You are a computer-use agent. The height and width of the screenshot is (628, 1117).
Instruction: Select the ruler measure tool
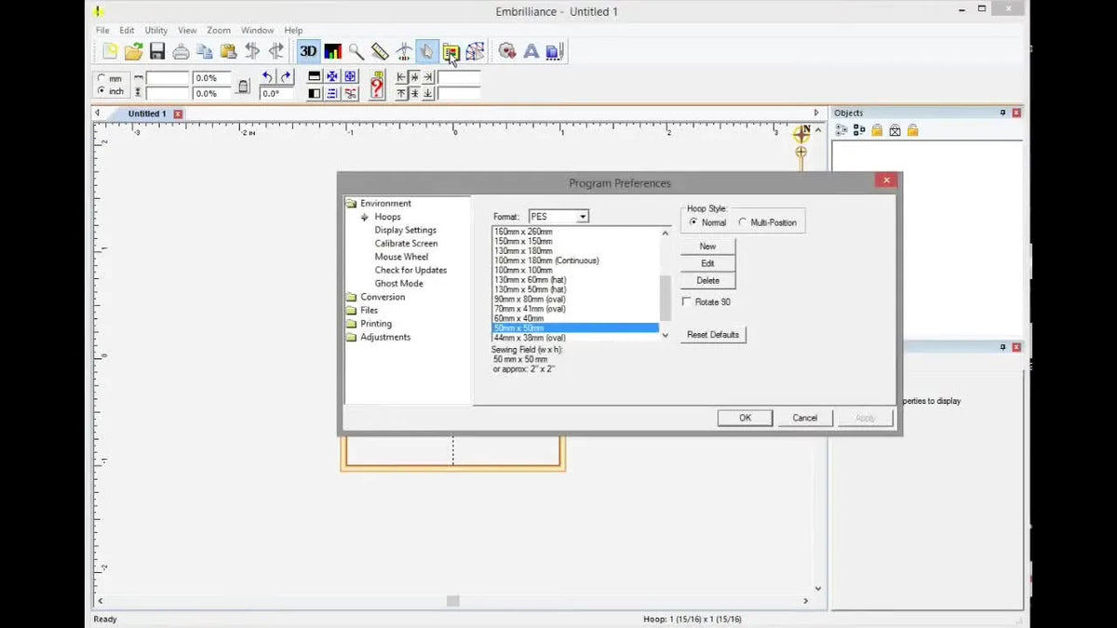(380, 51)
